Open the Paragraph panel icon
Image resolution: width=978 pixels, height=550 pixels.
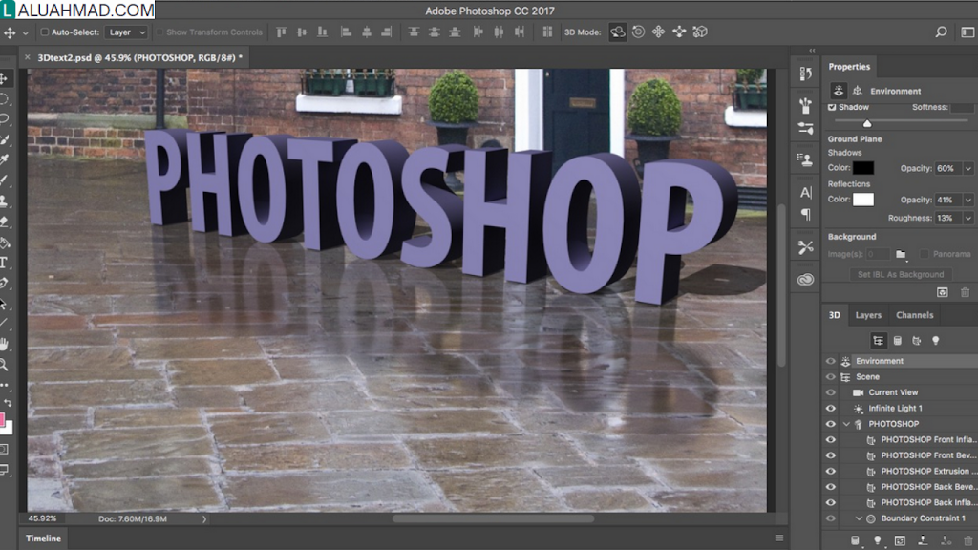(x=806, y=215)
